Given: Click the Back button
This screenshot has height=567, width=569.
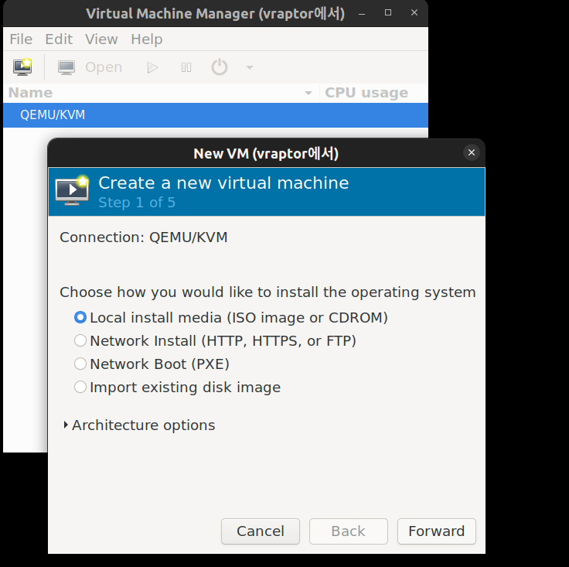Looking at the screenshot, I should click(x=349, y=531).
